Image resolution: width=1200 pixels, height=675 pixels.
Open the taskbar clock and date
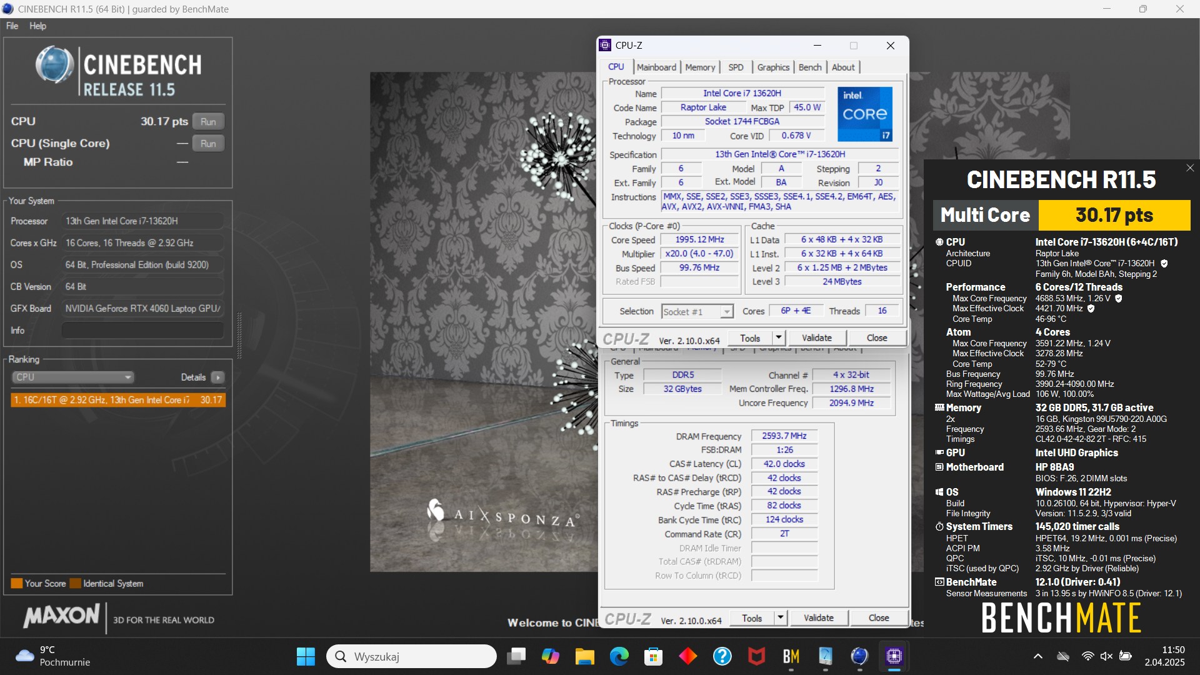point(1165,656)
